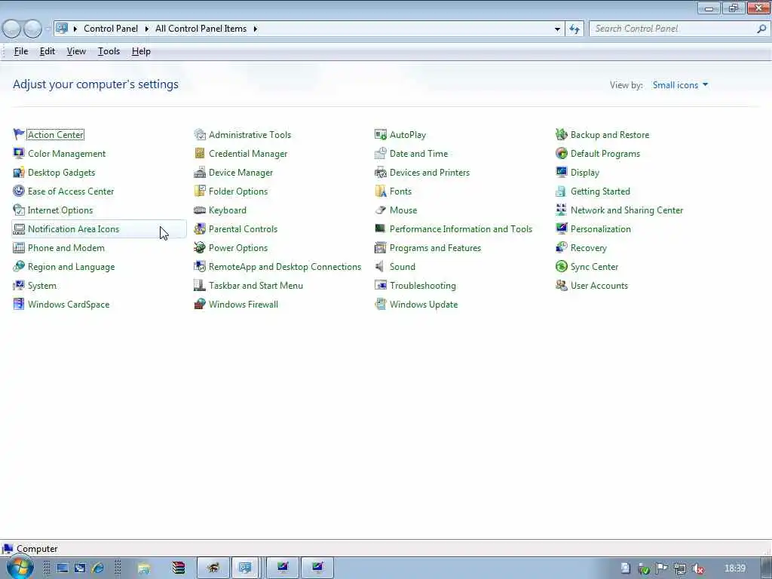Open Backup and Restore icon
This screenshot has width=772, height=579.
[x=561, y=134]
